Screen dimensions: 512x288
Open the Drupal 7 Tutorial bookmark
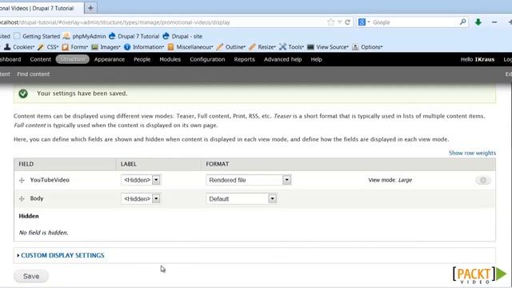pos(134,36)
